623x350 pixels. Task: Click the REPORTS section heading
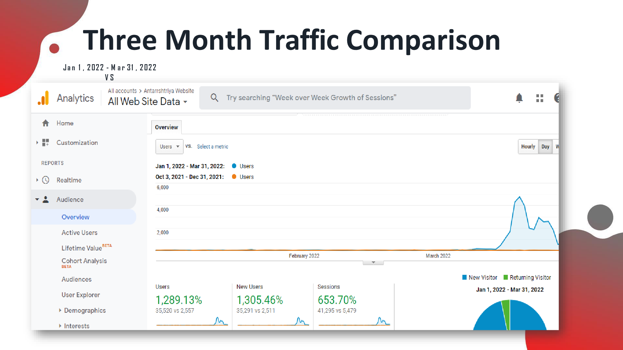tap(52, 163)
